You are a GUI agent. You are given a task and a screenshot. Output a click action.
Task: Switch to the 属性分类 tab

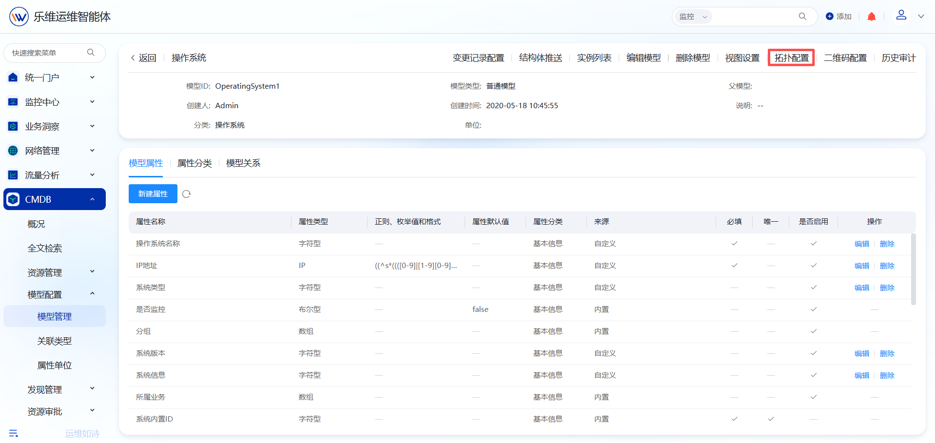pos(195,163)
